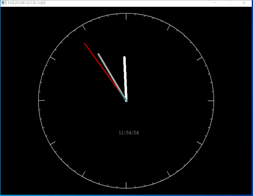Click the 12 o'clock tick mark
Image resolution: width=253 pixels, height=196 pixels.
tap(126, 17)
